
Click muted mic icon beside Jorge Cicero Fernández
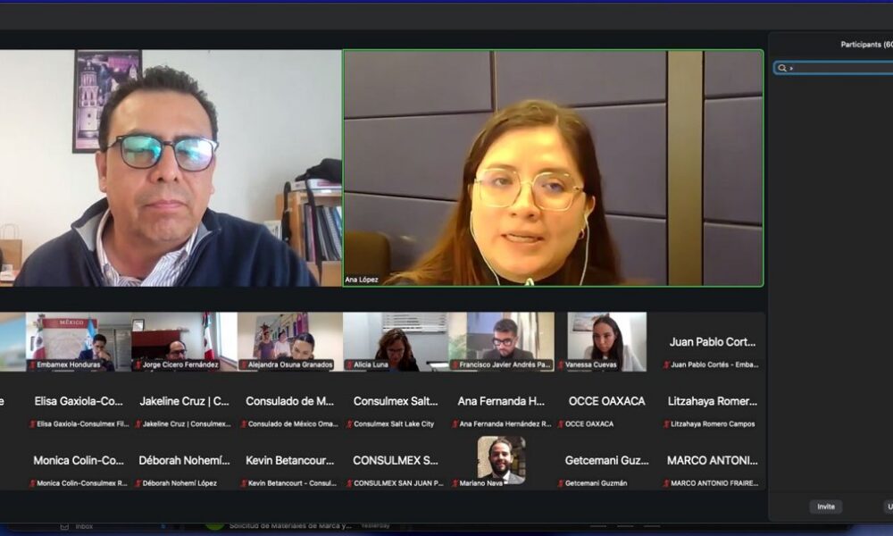click(x=138, y=365)
